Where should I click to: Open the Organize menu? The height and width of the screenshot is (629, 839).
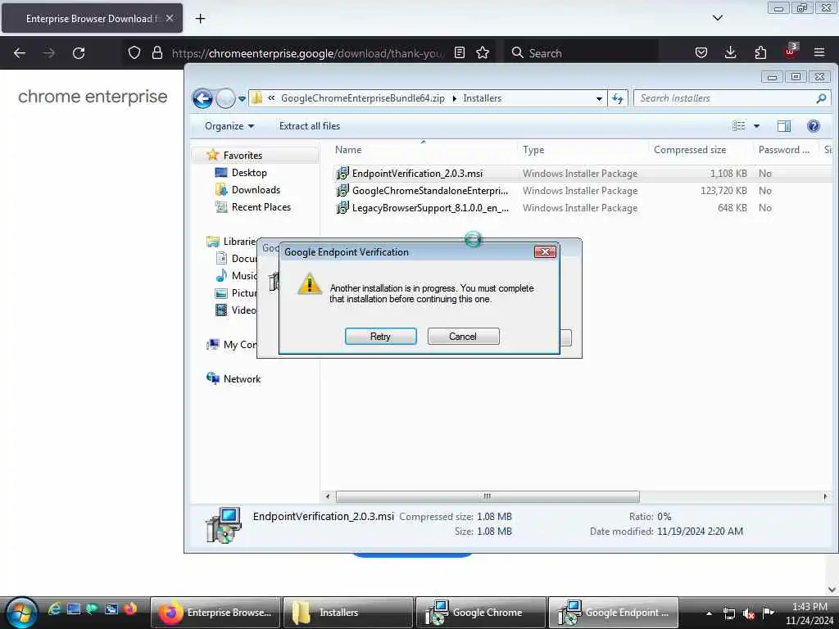(x=229, y=126)
